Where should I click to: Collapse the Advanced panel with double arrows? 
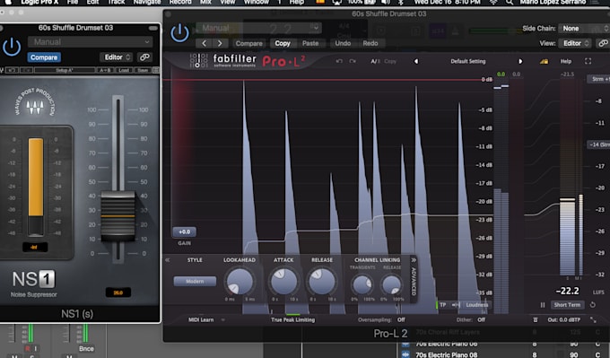point(414,259)
